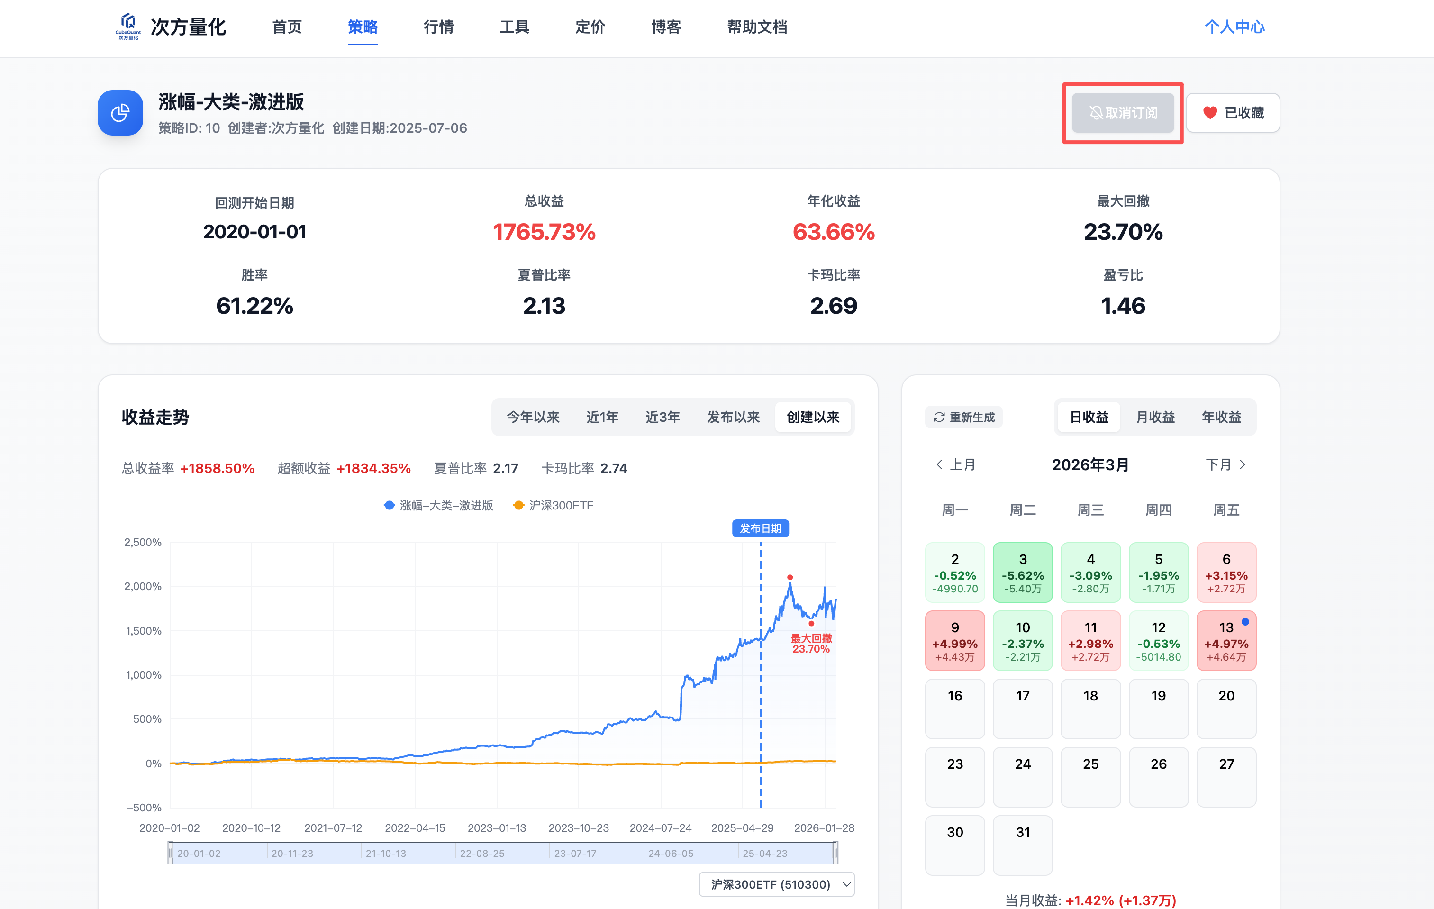Select the 年收益 calendar view

(1221, 417)
